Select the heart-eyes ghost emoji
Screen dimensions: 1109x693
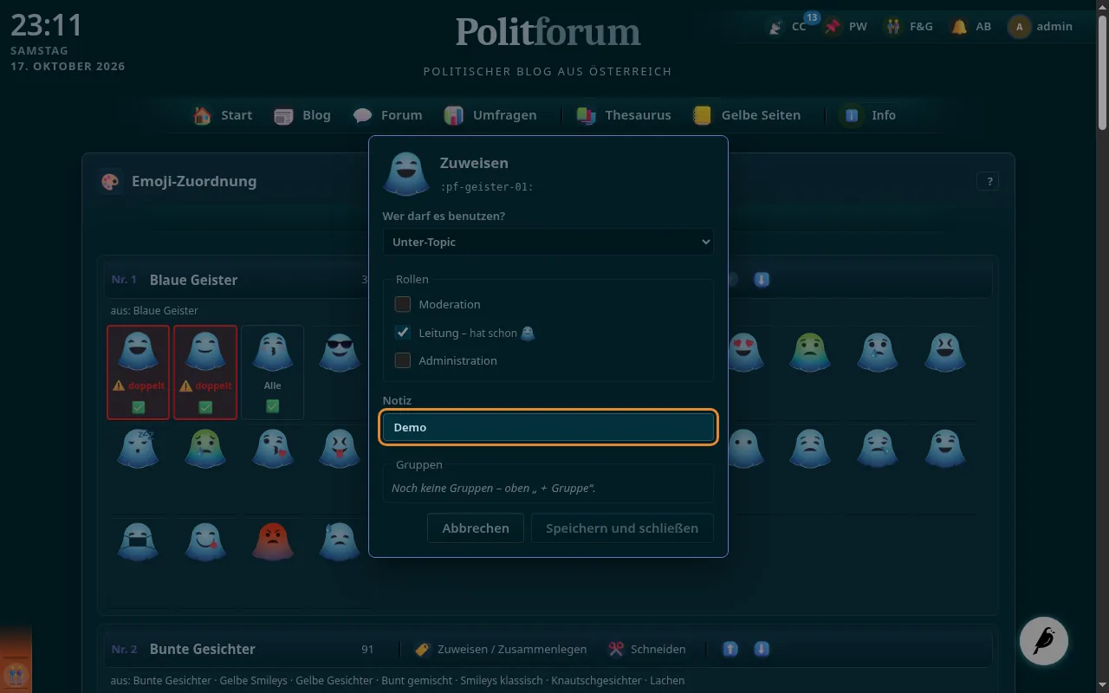(743, 353)
